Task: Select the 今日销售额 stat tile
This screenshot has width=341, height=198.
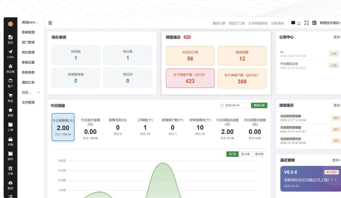Action: coord(63,127)
